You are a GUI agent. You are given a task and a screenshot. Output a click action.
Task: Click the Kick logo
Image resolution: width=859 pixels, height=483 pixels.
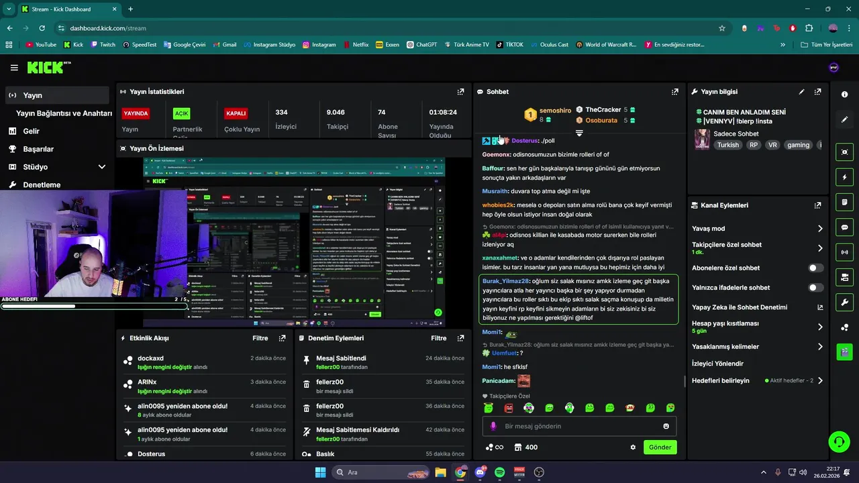[x=48, y=67]
